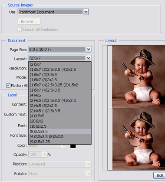Choose (4)2.5x3.5 (8)2x2.5 layout

click(x=60, y=136)
